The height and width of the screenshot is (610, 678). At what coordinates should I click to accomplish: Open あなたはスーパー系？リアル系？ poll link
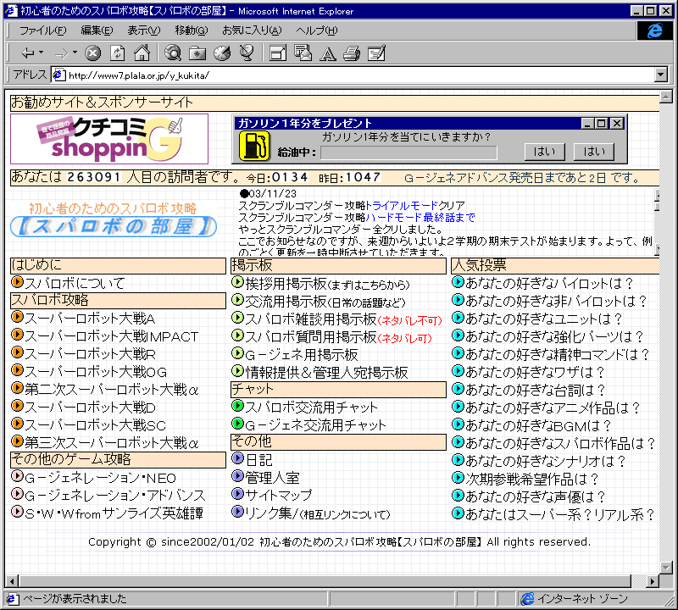[560, 514]
